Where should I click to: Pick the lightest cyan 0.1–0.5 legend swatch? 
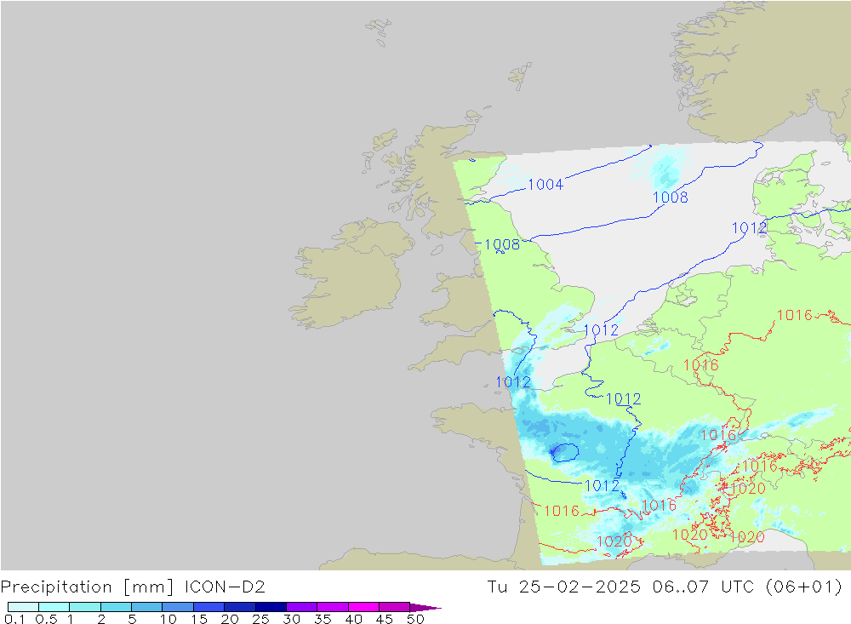[23, 607]
